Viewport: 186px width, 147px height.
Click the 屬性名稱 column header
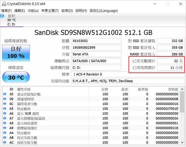(x=52, y=89)
